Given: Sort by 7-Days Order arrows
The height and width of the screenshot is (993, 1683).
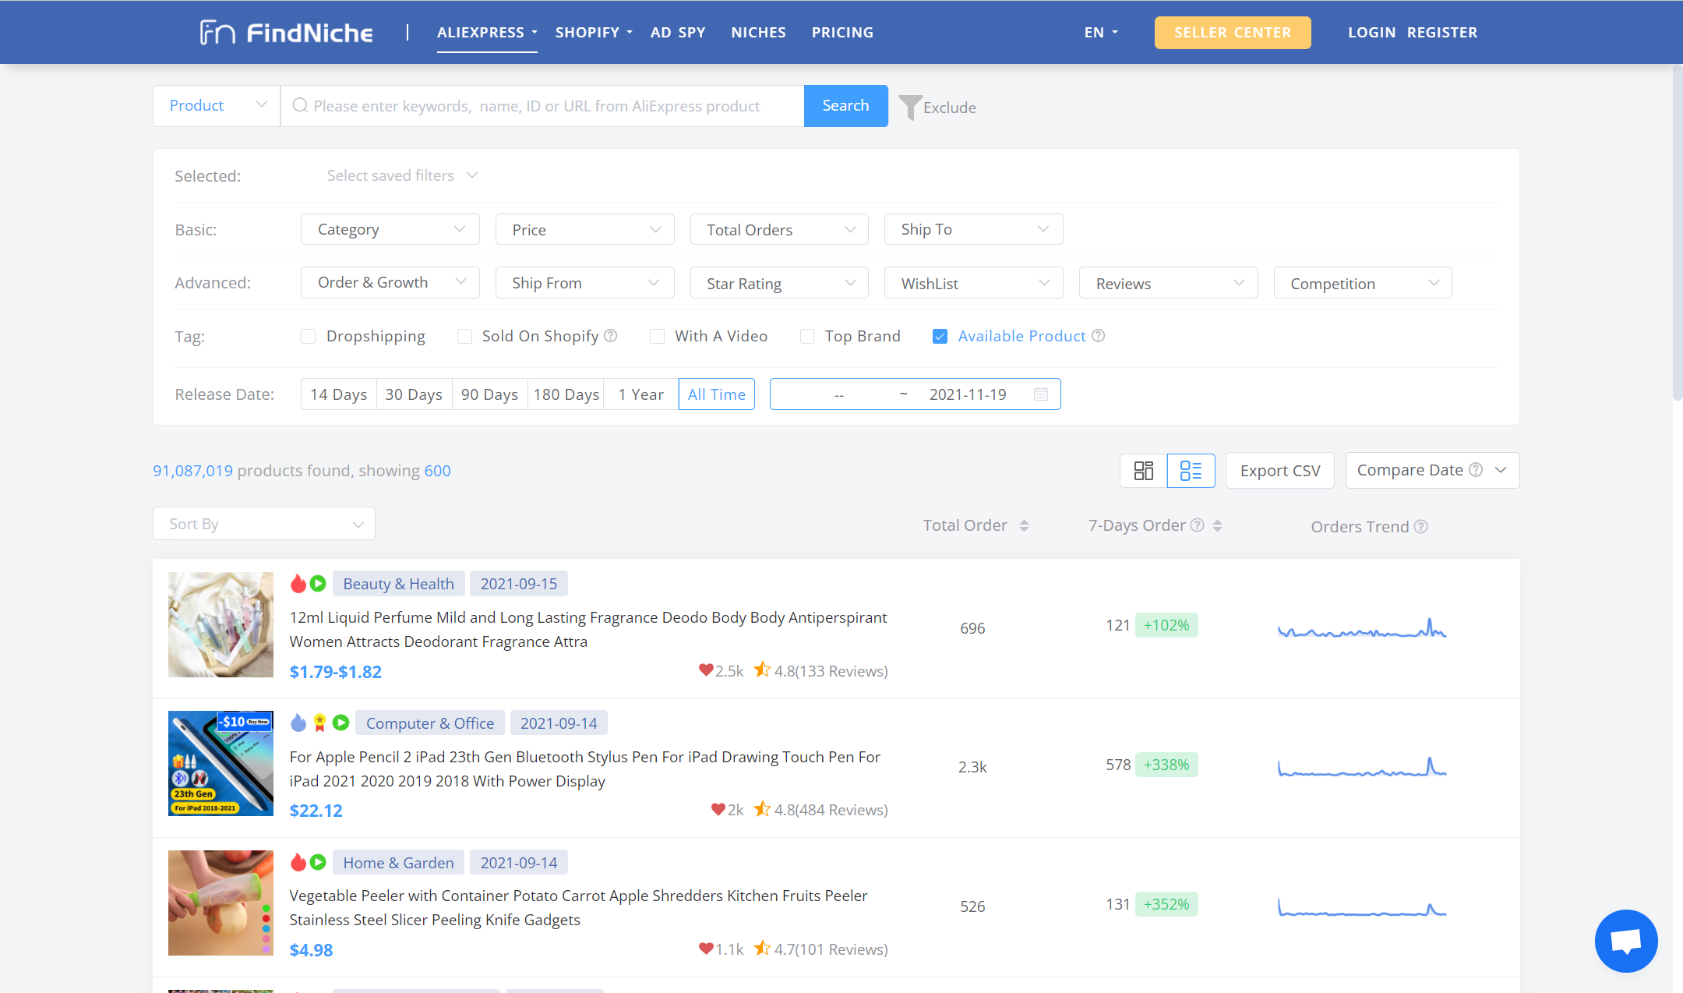Looking at the screenshot, I should [1217, 526].
